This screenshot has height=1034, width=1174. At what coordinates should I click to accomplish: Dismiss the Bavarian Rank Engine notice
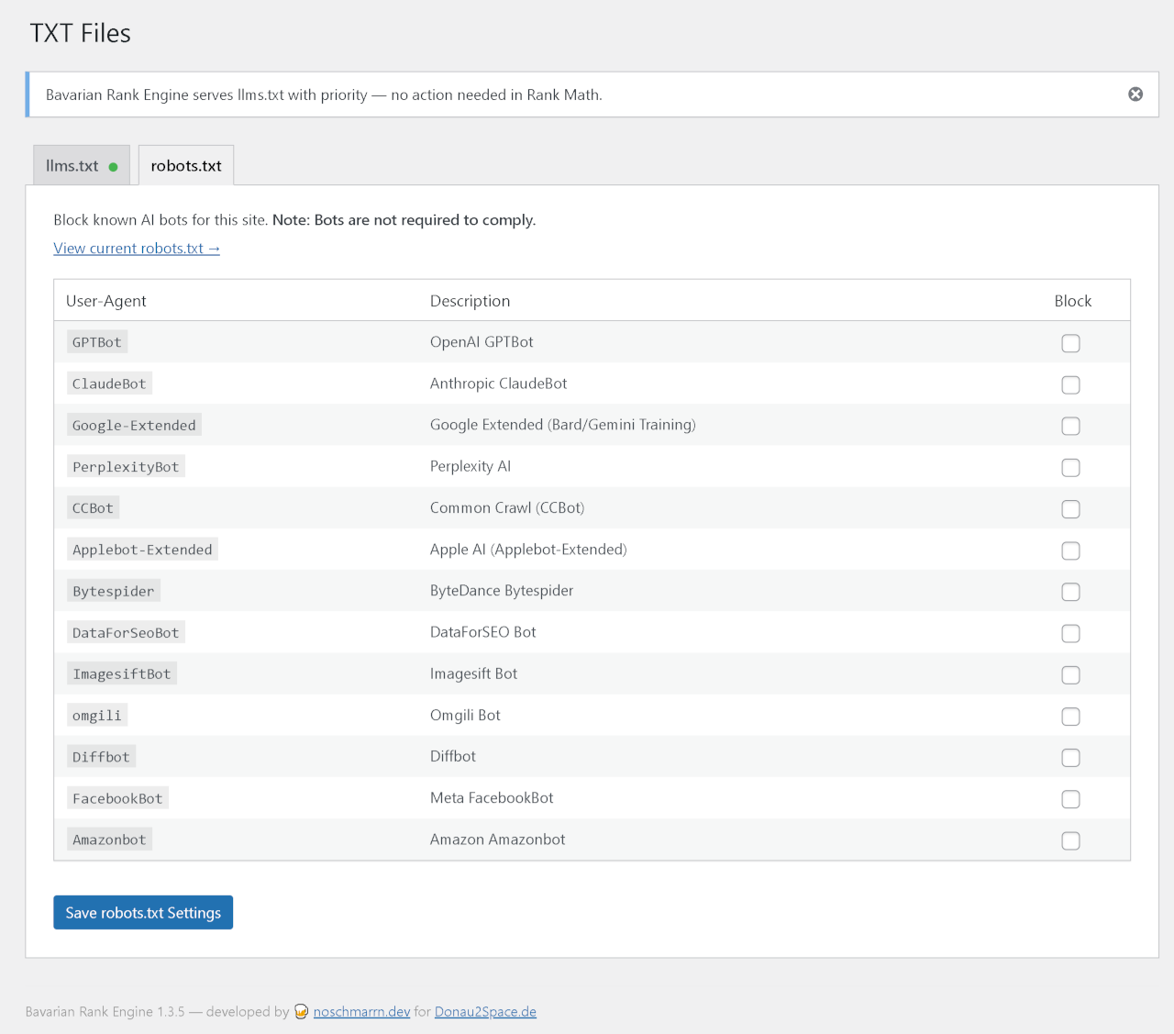1135,94
